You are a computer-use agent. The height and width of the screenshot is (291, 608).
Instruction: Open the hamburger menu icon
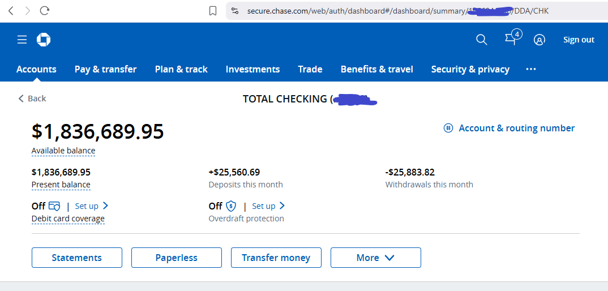click(x=22, y=40)
